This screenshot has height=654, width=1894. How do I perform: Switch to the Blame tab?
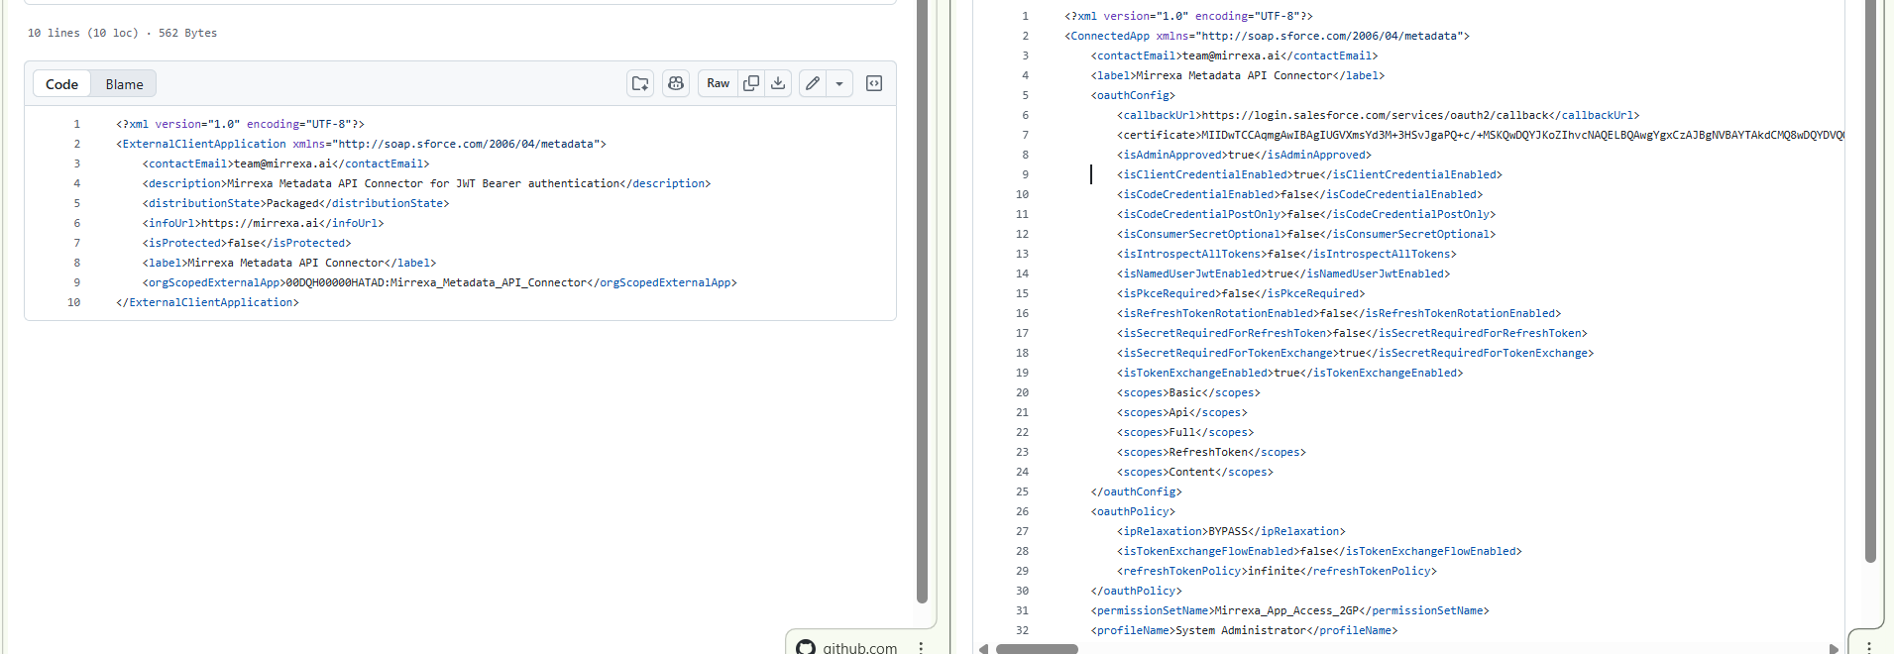tap(124, 84)
